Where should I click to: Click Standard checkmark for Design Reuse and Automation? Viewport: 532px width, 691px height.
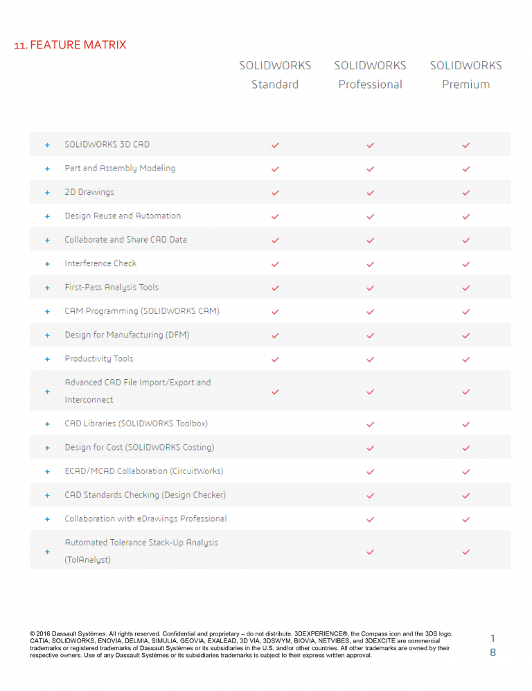click(x=275, y=216)
